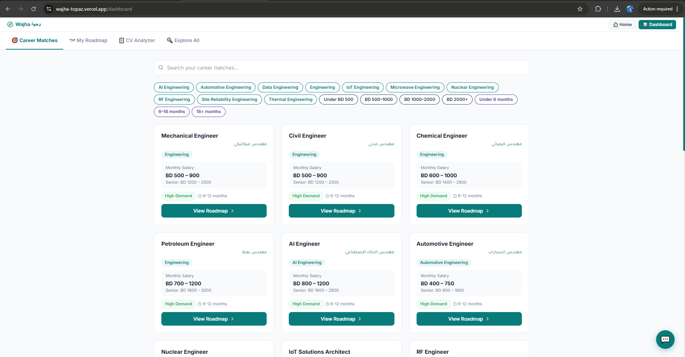The height and width of the screenshot is (357, 685).
Task: Toggle the Site Reliability Engineering filter chip
Action: pos(230,100)
